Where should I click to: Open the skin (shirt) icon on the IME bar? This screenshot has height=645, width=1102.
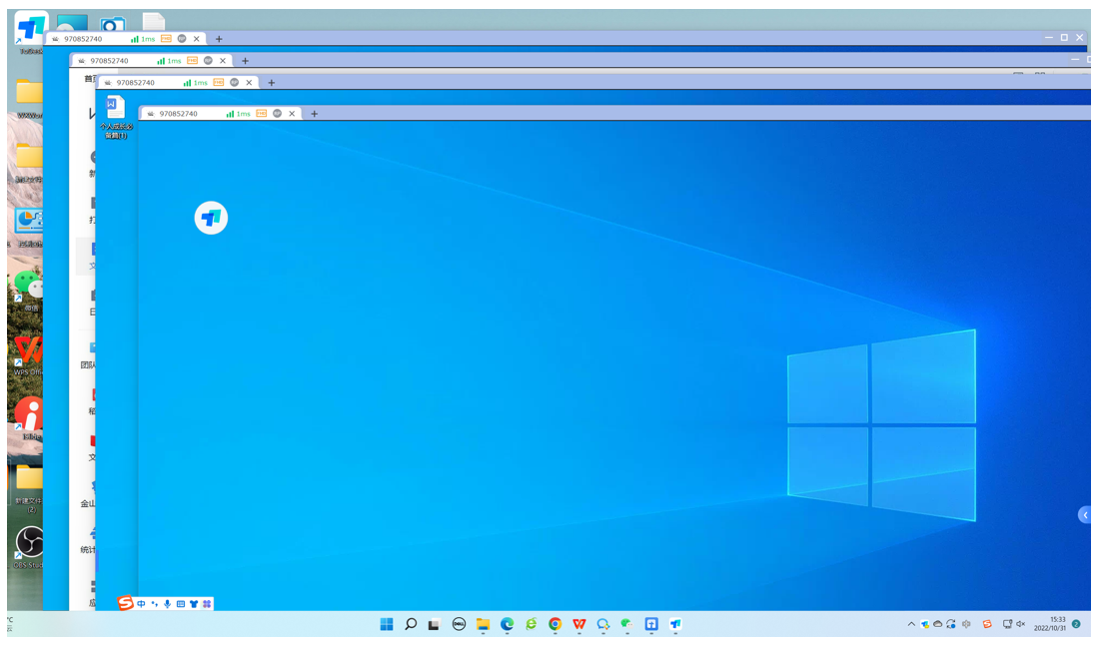[194, 603]
